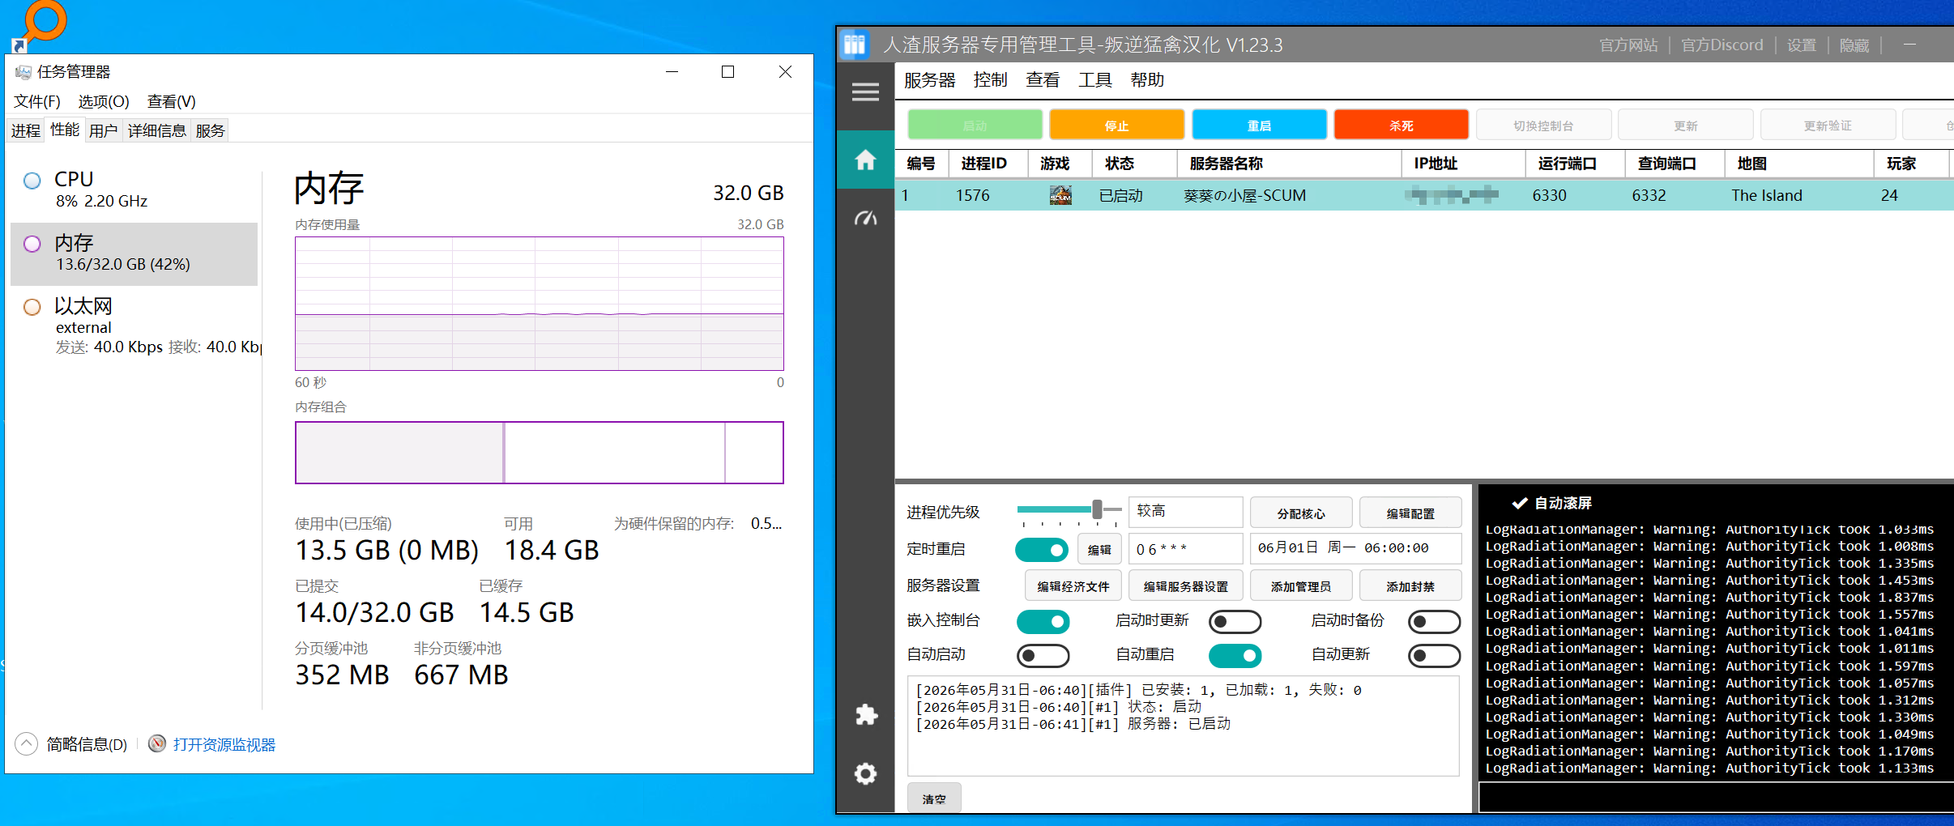Select the 以太网 ethernet performance item
The width and height of the screenshot is (1954, 826).
pyautogui.click(x=134, y=326)
